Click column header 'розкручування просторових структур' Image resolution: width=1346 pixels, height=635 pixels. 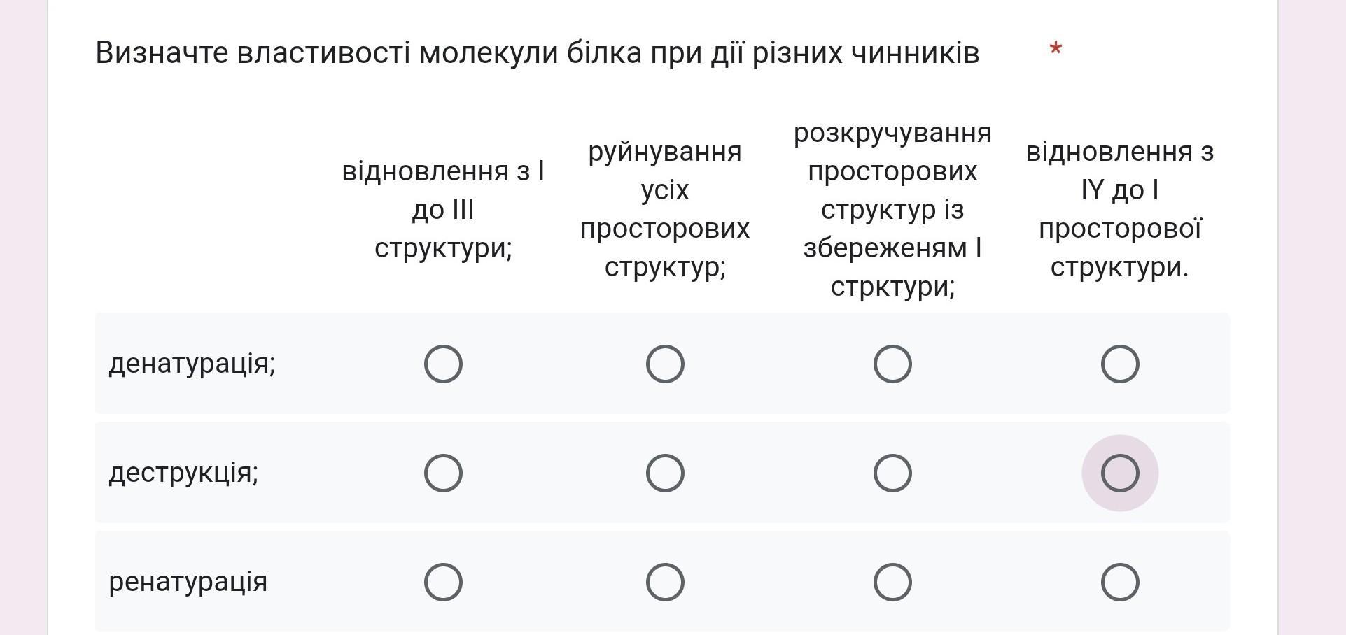892,209
